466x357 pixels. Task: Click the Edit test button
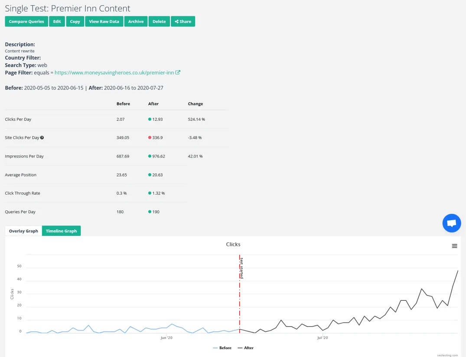click(57, 22)
